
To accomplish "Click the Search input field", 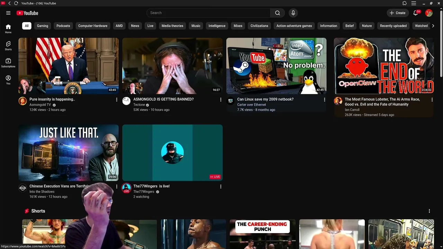I will tap(208, 13).
